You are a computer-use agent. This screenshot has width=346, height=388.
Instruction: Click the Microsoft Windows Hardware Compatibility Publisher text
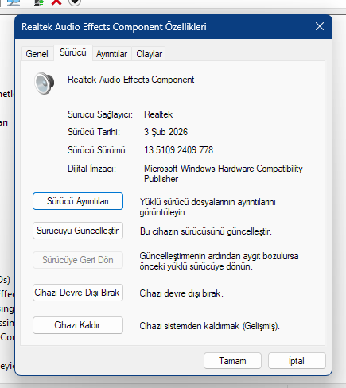coord(224,173)
